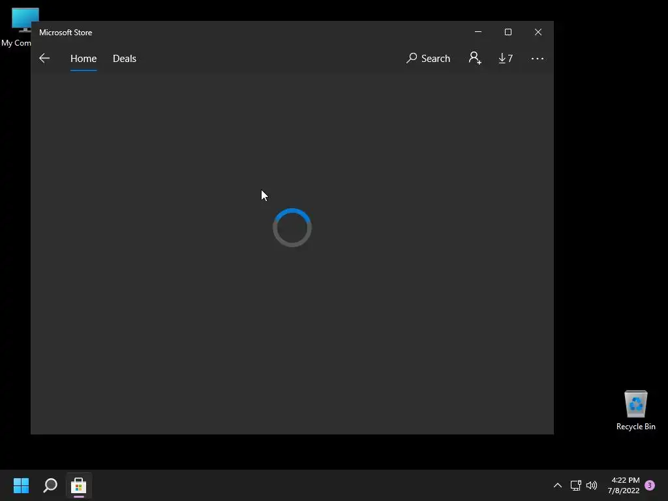Image resolution: width=668 pixels, height=501 pixels.
Task: Switch to the Home tab
Action: (83, 58)
